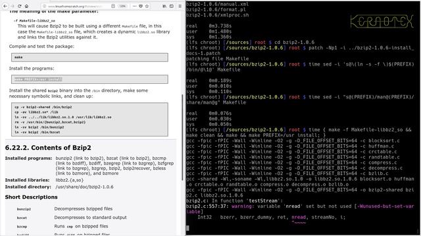This screenshot has height=236, width=421.
Task: Click 'real 0m3.738s' timing in terminal
Action: pyautogui.click(x=209, y=26)
